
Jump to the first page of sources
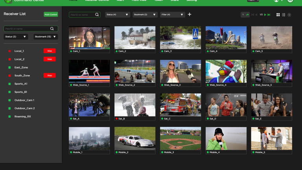pos(252,15)
